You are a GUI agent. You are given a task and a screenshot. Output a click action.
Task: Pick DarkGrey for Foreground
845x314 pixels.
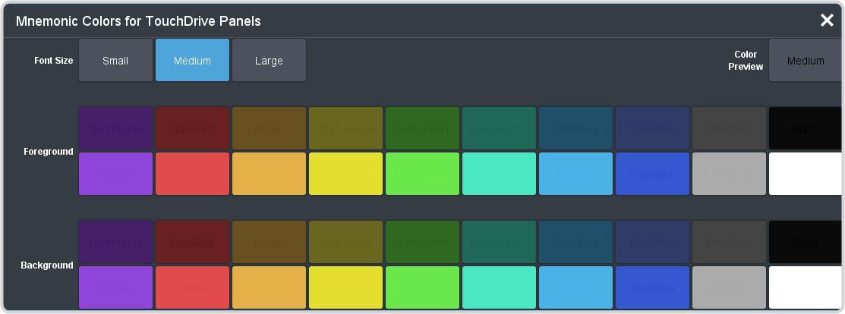pyautogui.click(x=729, y=128)
